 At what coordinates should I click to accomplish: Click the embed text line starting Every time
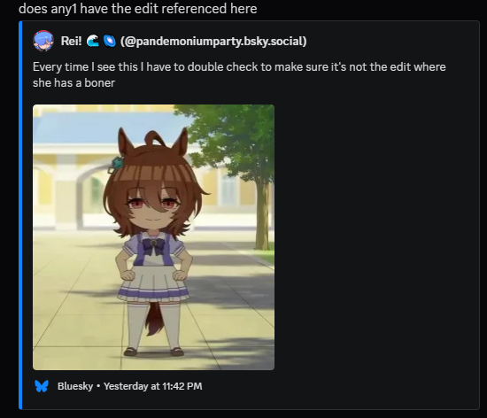pos(239,67)
